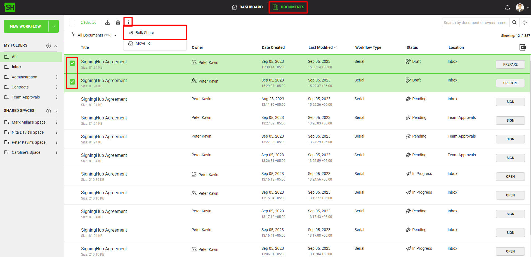
Task: Open advanced search settings gear
Action: (x=525, y=23)
